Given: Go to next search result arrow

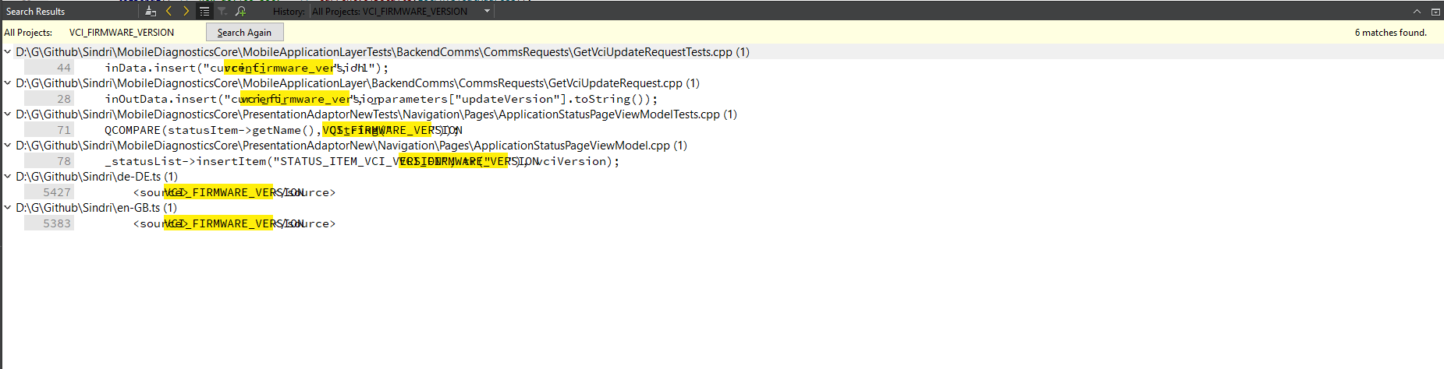Looking at the screenshot, I should point(186,12).
